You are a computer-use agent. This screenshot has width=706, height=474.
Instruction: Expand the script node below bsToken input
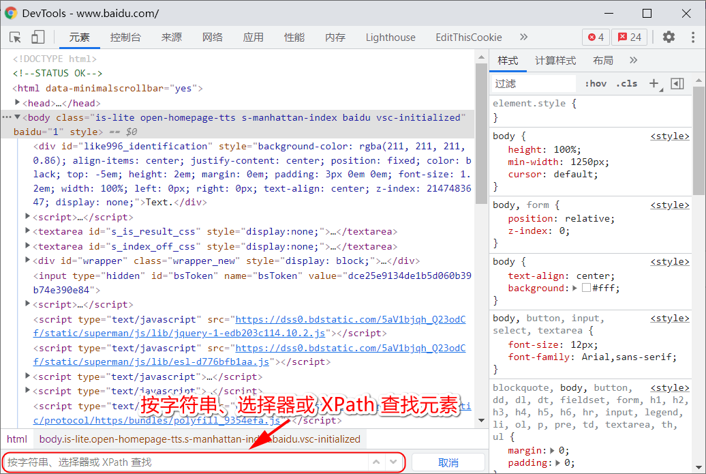tap(27, 303)
